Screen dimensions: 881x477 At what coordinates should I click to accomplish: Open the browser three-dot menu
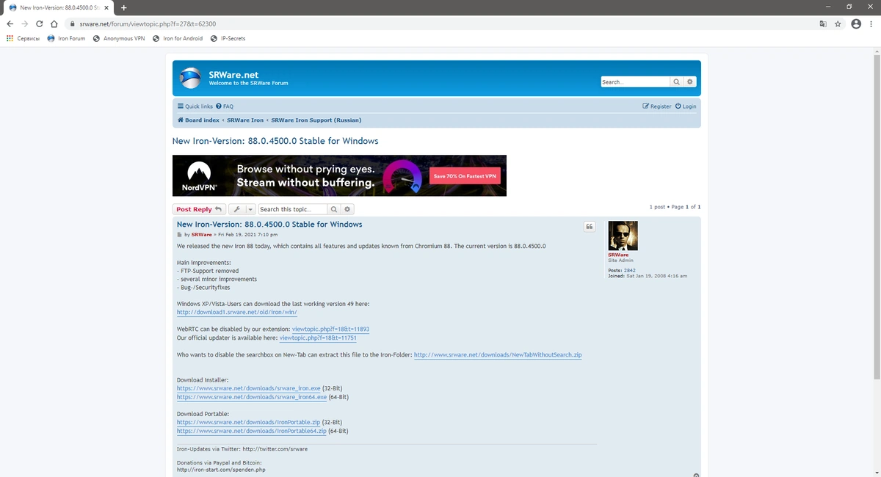(871, 23)
